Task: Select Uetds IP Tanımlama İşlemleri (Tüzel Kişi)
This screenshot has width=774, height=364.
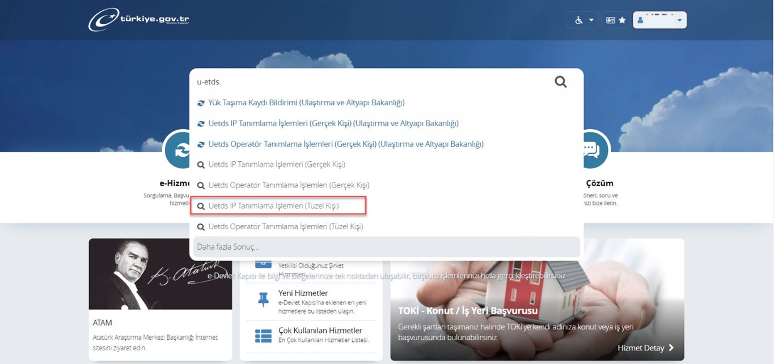Action: 273,206
